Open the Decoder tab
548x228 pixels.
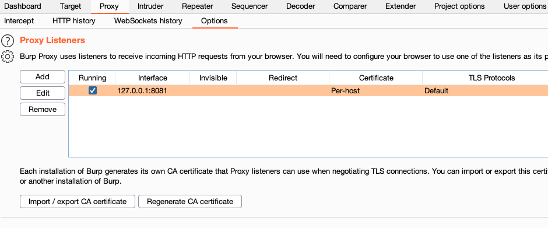coord(301,6)
